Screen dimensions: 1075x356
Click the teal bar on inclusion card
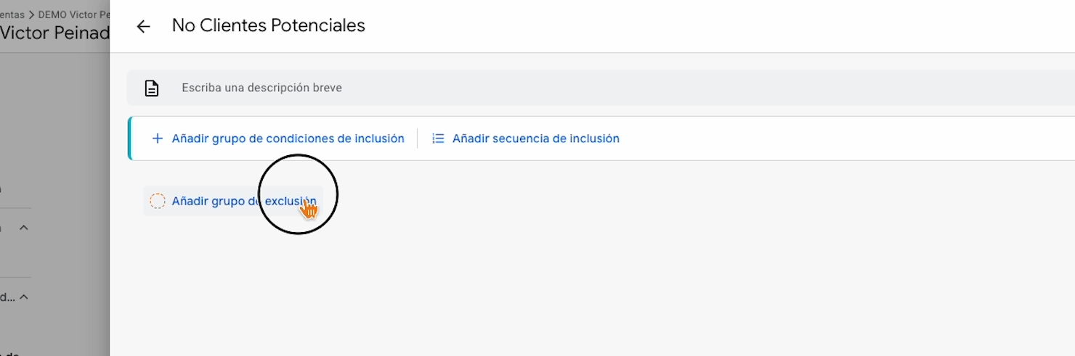click(x=129, y=138)
